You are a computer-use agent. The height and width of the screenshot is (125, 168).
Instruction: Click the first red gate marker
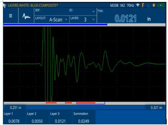[51, 103]
